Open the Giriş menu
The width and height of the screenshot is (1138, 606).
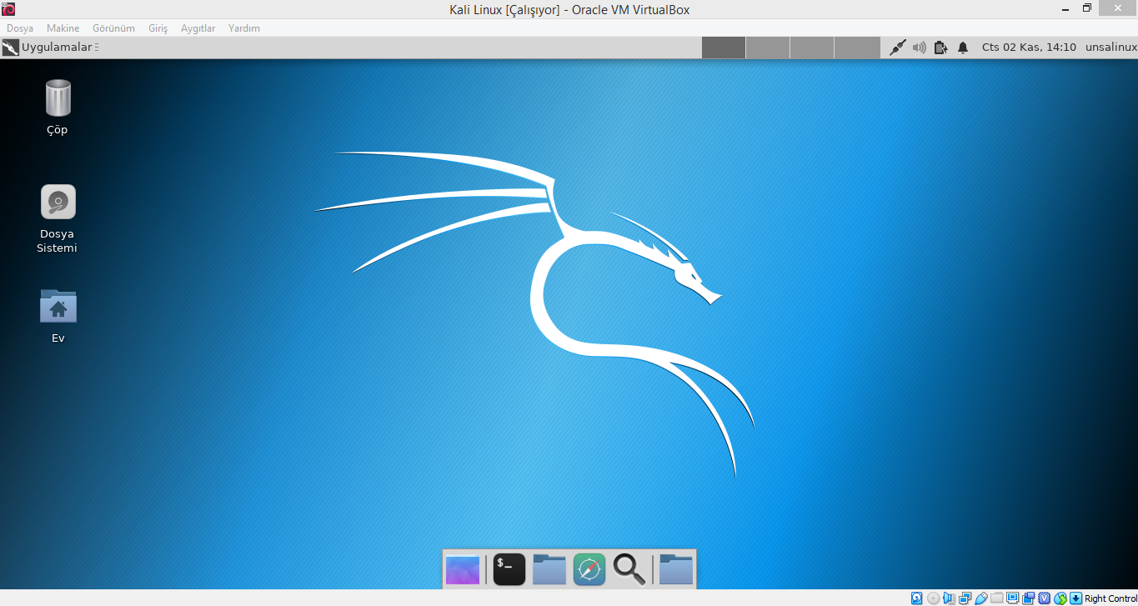pyautogui.click(x=158, y=28)
